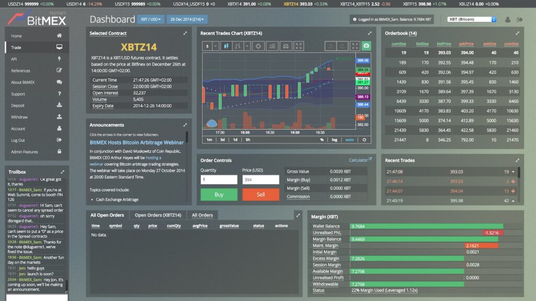Open the XBT / USD dropdown
This screenshot has height=301, width=536.
click(x=151, y=19)
